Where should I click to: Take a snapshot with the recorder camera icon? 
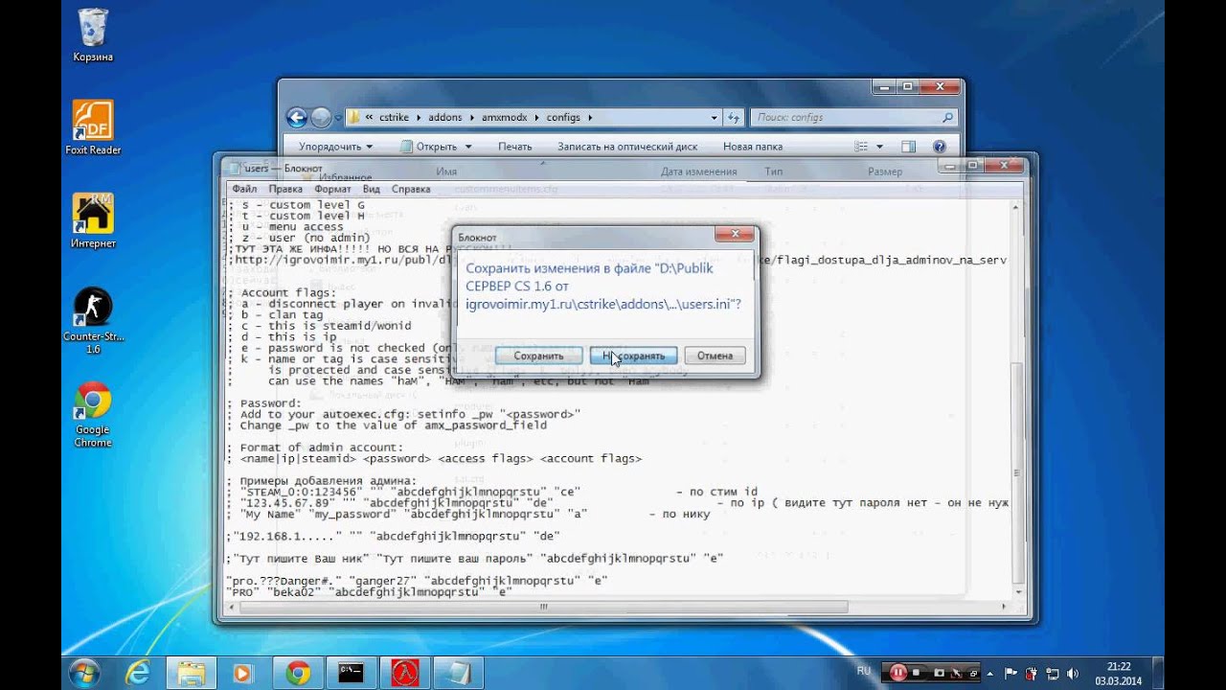coord(939,673)
